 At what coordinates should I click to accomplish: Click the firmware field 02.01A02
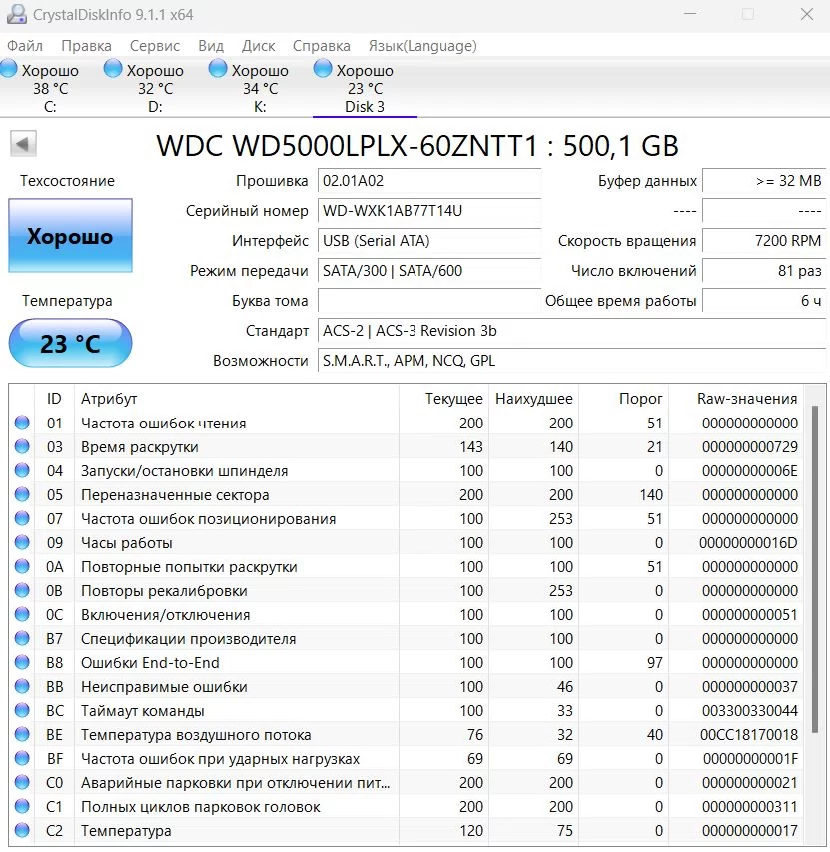click(429, 181)
